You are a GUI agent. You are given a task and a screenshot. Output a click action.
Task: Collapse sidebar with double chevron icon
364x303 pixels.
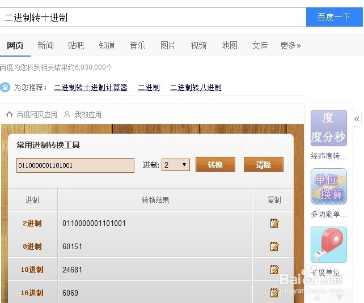pyautogui.click(x=357, y=119)
